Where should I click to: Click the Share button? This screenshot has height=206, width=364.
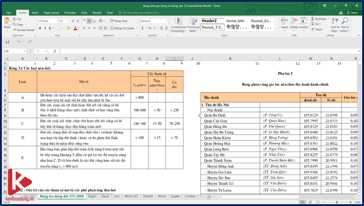click(x=351, y=13)
